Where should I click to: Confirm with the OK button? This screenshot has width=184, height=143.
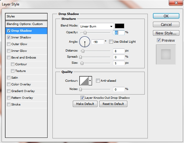(x=166, y=16)
